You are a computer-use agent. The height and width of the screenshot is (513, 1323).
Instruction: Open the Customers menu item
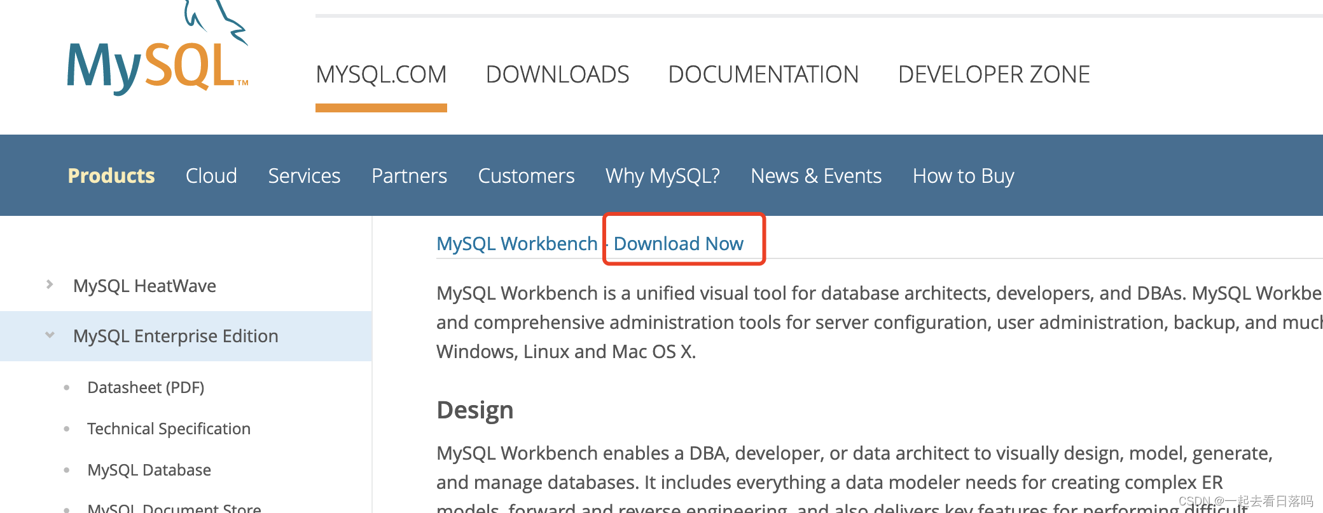click(526, 175)
